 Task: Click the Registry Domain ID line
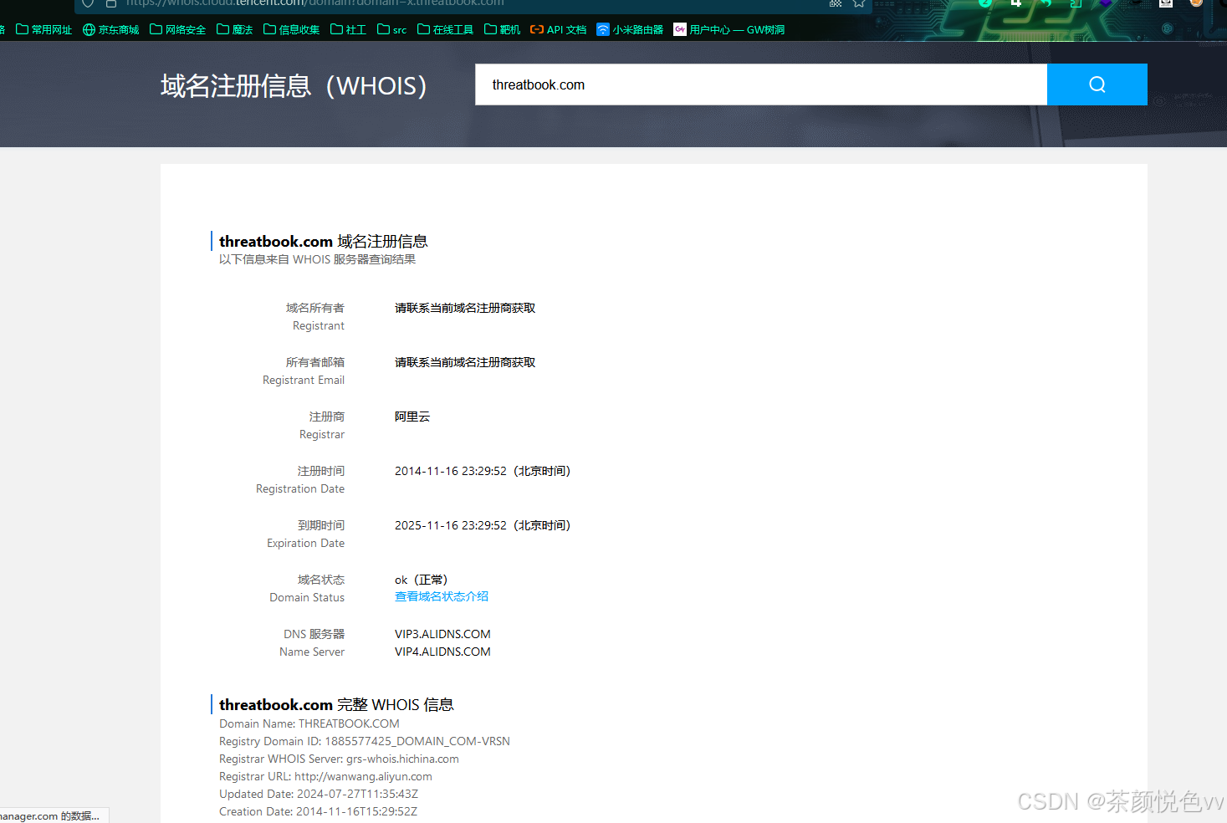pos(365,741)
